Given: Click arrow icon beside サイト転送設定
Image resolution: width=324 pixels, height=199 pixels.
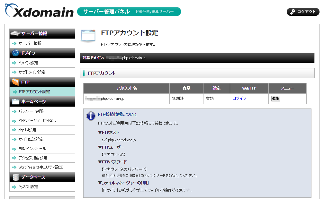Looking at the screenshot, I should [14, 139].
